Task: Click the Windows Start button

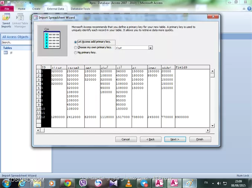Action: pyautogui.click(x=7, y=183)
